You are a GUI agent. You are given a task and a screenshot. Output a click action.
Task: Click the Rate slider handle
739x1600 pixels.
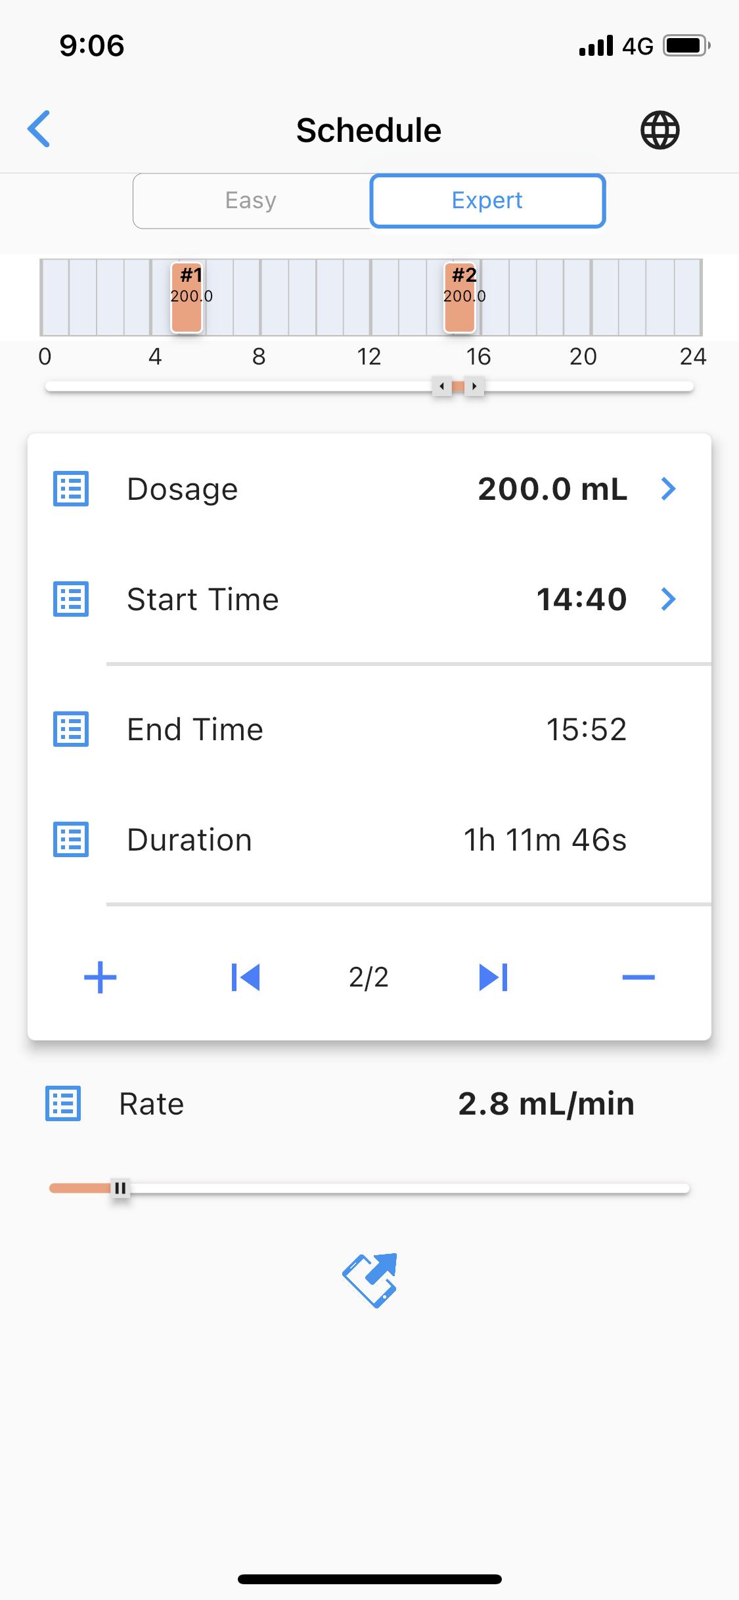point(120,1188)
